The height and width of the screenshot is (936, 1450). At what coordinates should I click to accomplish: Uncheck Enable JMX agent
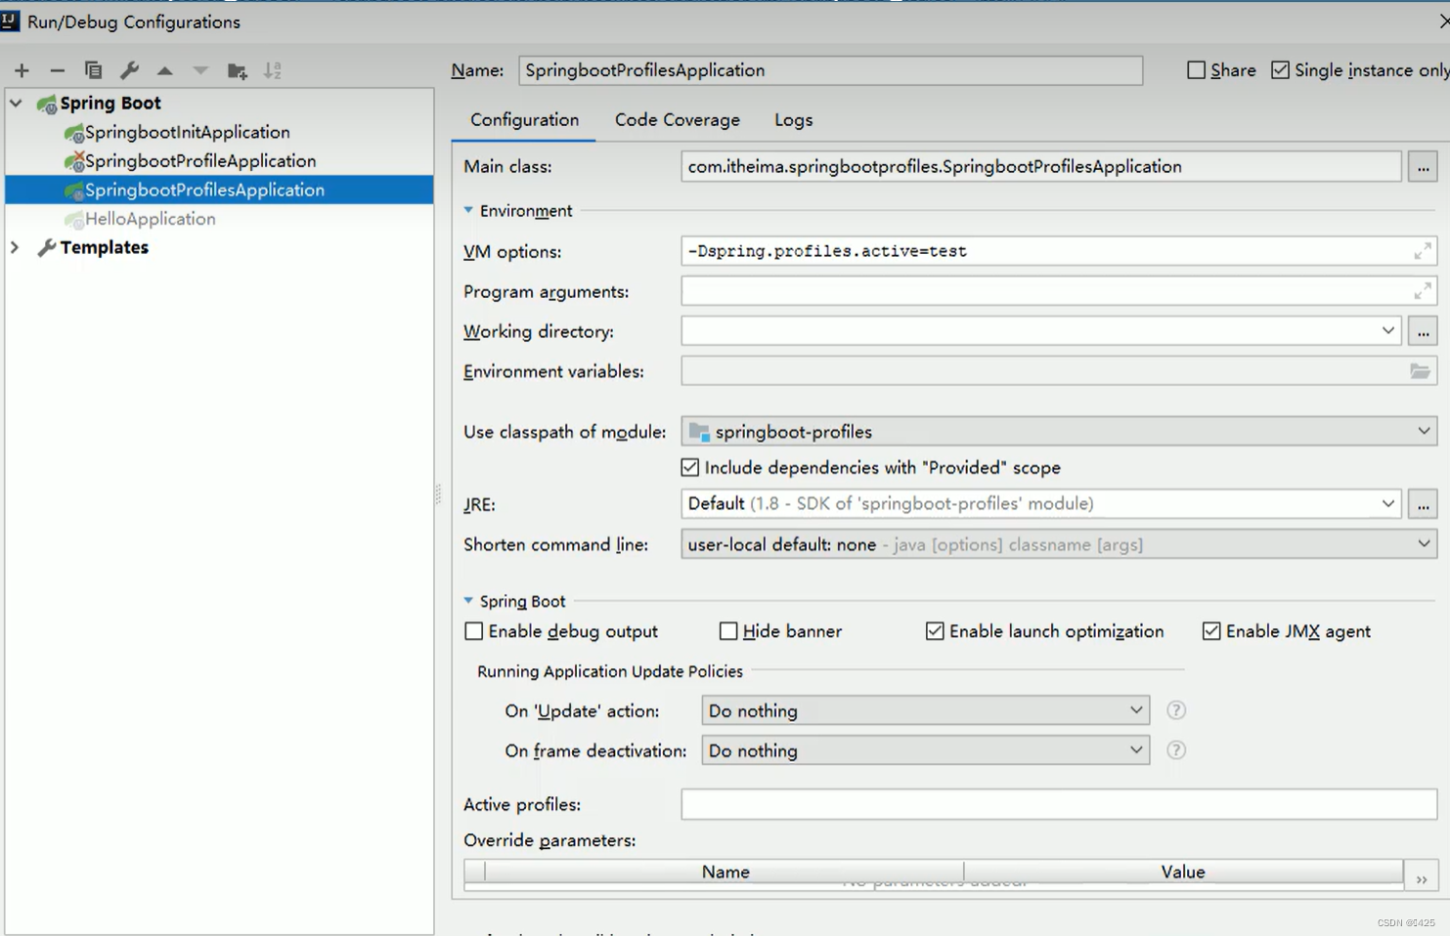point(1211,631)
